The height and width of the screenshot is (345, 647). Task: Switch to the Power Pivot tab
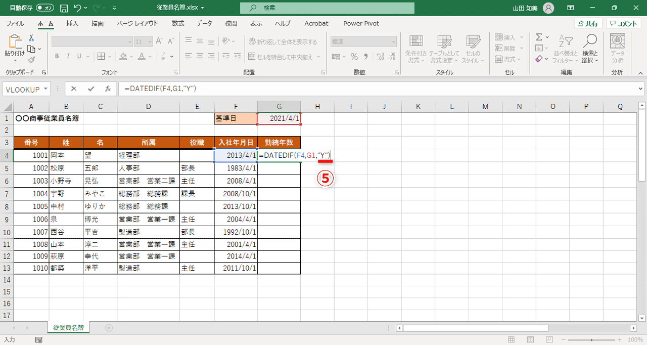coord(361,23)
